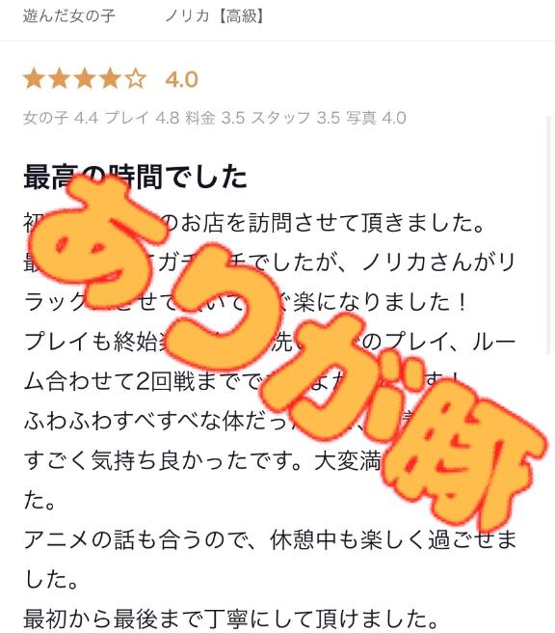The height and width of the screenshot is (633, 555).
Task: Click the third filled gold star
Action: pyautogui.click(x=85, y=78)
